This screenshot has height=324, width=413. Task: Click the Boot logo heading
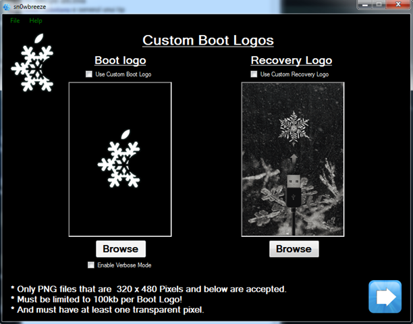click(120, 60)
